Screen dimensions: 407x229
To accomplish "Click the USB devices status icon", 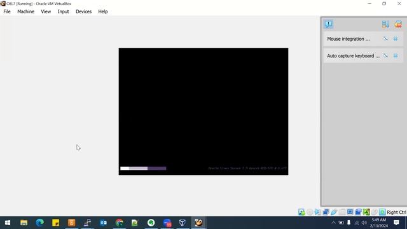I will pos(334,212).
